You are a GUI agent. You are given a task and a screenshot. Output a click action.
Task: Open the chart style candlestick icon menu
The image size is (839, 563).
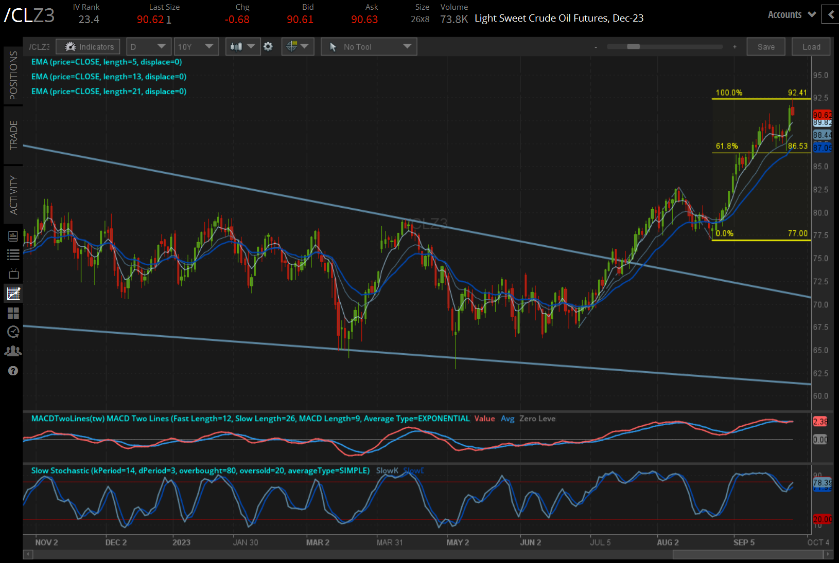242,46
